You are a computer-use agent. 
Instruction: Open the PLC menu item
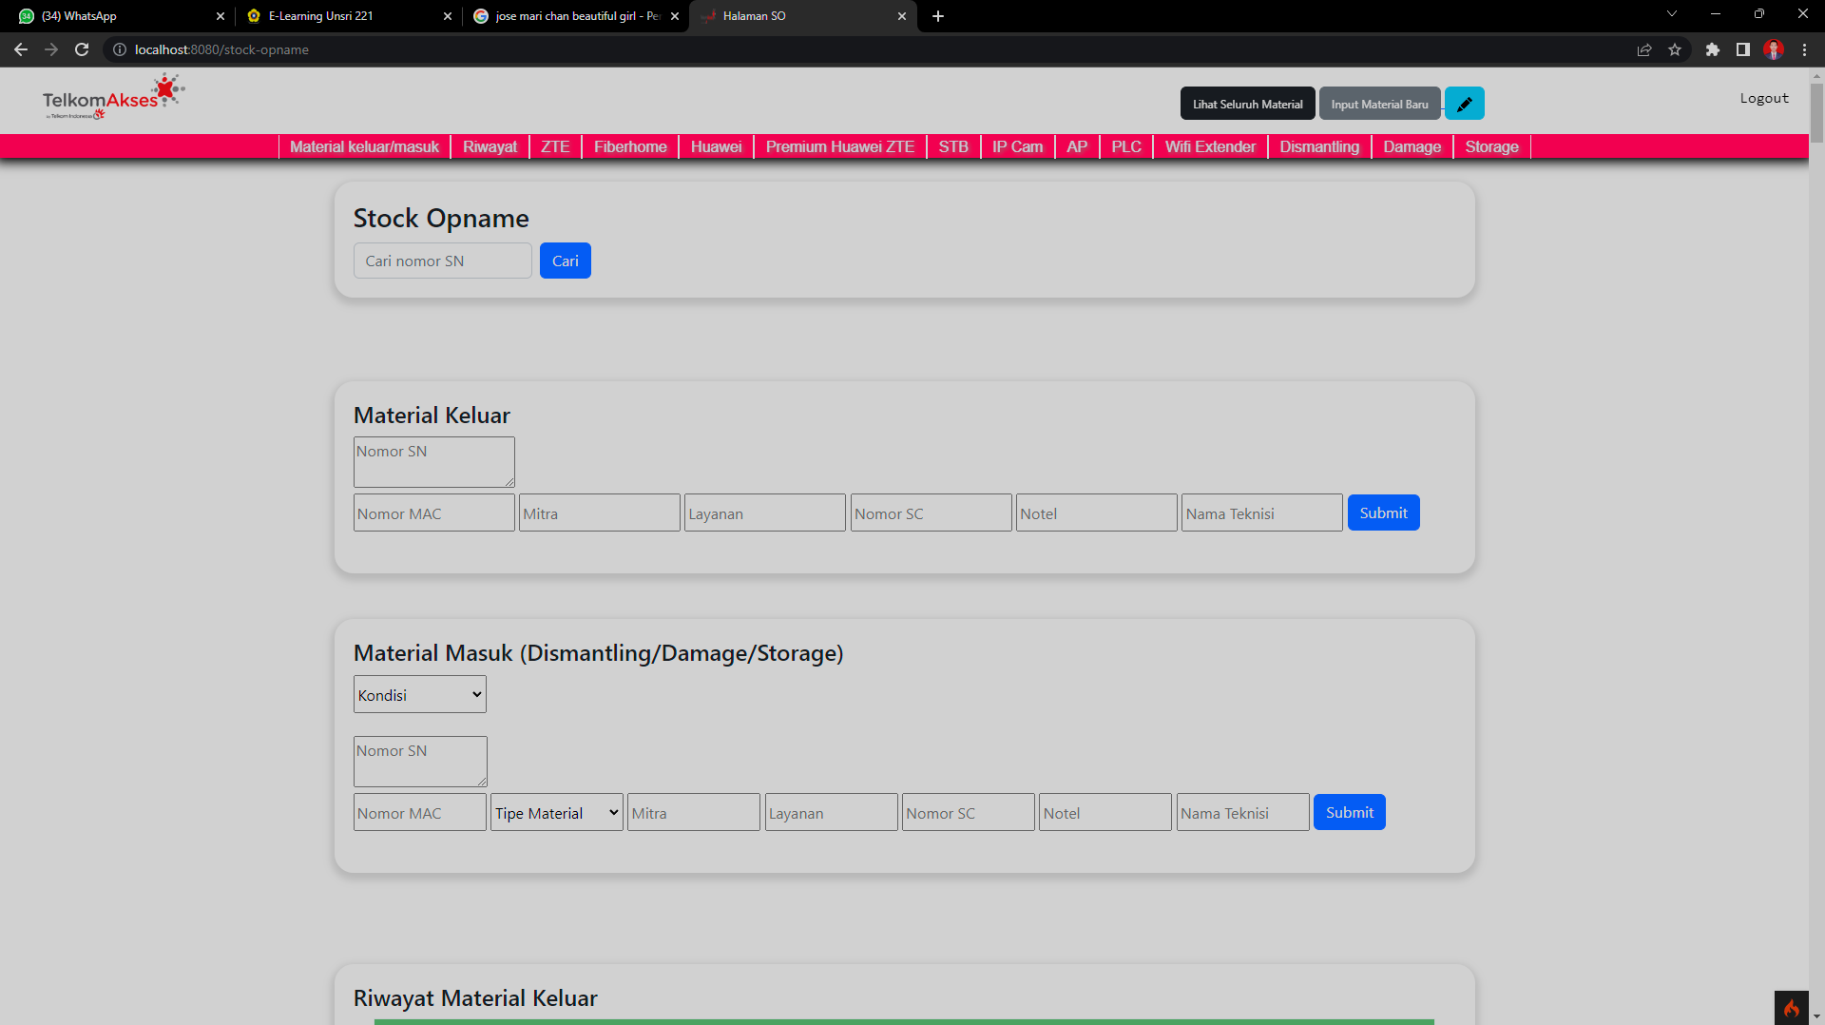(x=1126, y=146)
